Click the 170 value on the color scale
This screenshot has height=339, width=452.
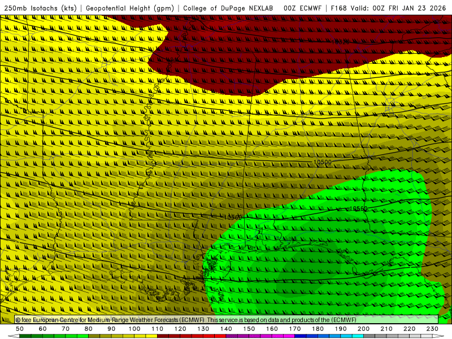295,329
